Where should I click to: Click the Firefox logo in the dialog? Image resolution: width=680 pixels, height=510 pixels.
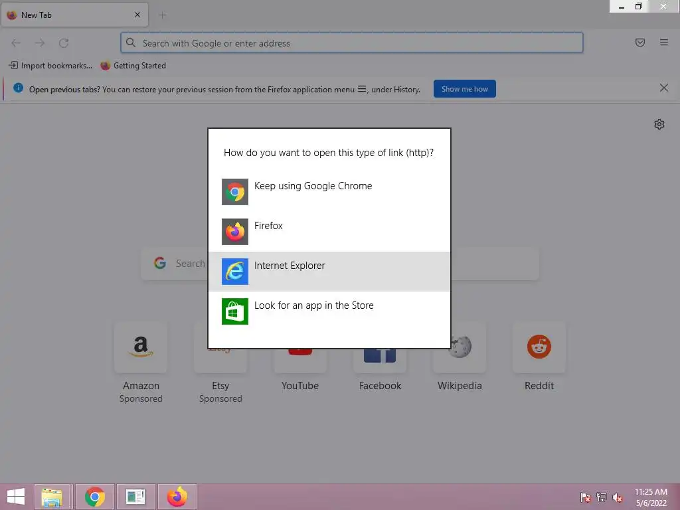234,232
